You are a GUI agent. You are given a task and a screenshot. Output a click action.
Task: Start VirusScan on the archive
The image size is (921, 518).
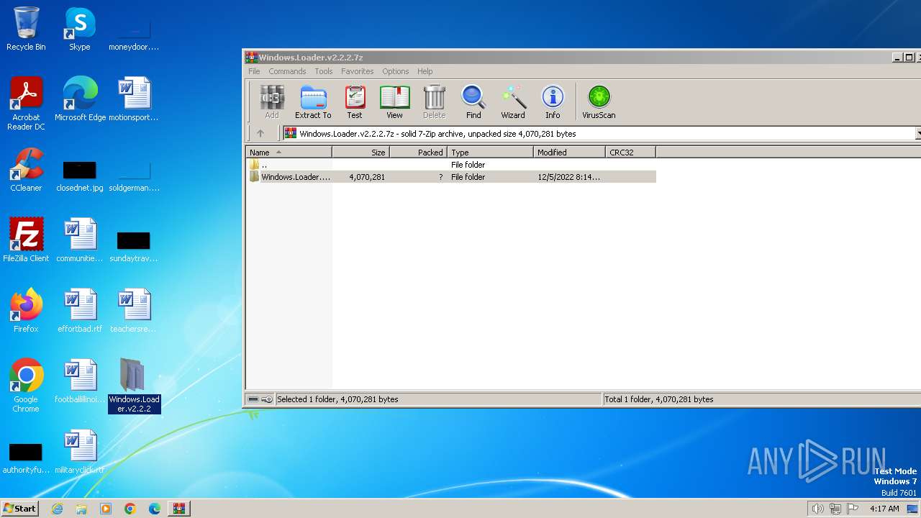click(599, 101)
